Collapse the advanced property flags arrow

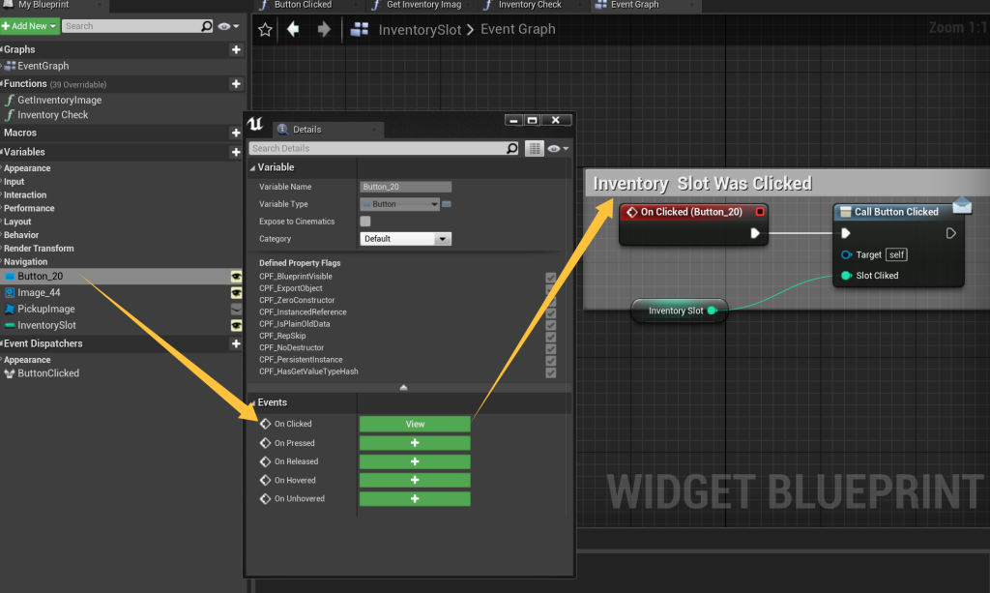click(x=403, y=387)
